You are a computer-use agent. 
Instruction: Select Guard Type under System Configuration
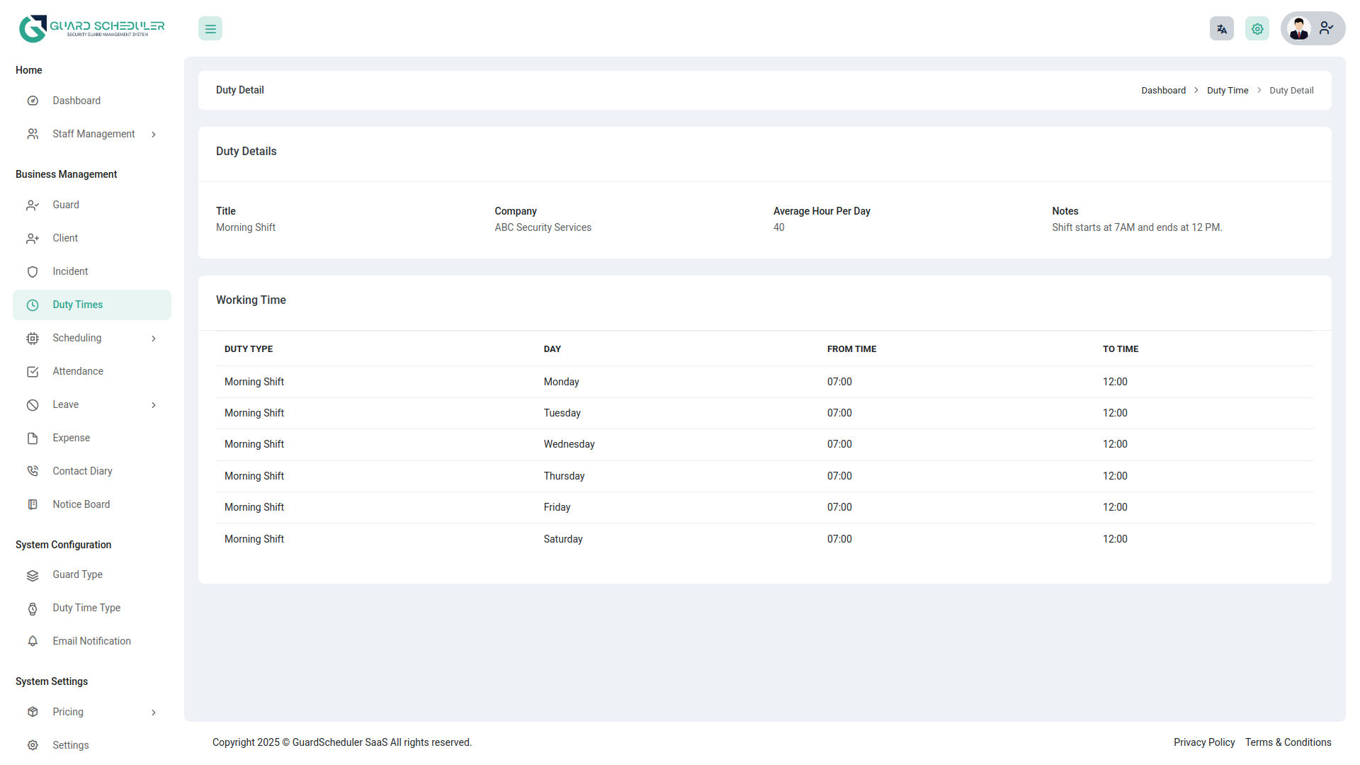pos(78,574)
